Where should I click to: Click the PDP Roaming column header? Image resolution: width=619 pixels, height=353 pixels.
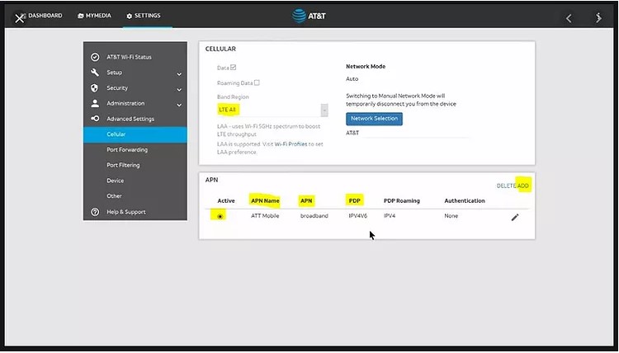tap(402, 200)
